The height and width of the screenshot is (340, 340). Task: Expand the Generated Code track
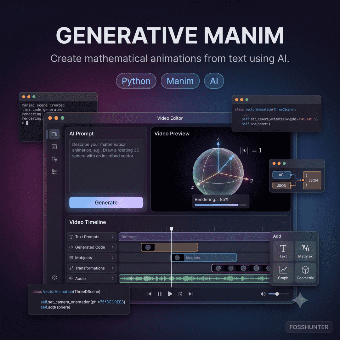[112, 247]
